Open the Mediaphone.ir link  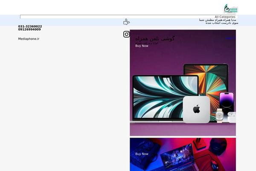29,39
